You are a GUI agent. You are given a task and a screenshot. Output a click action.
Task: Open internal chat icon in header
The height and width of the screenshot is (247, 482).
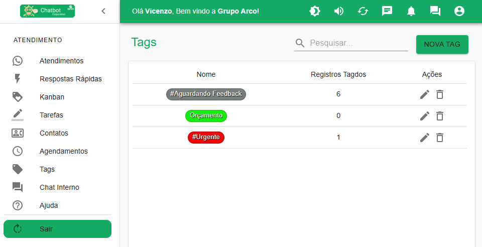click(x=435, y=11)
